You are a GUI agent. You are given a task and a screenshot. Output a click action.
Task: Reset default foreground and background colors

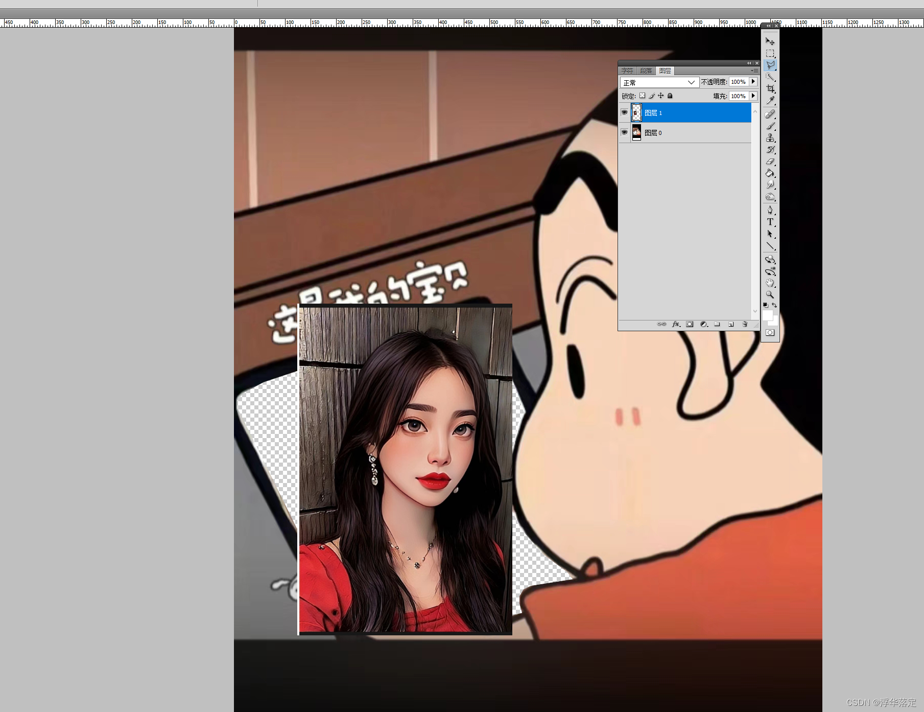[765, 305]
